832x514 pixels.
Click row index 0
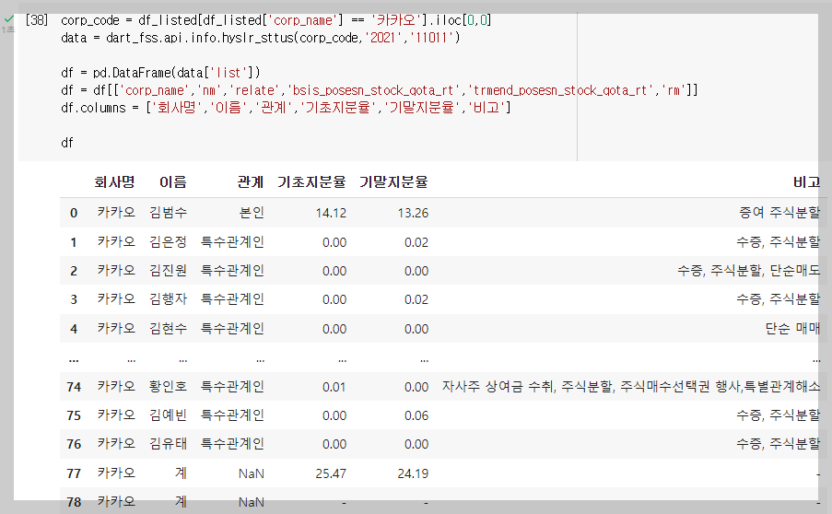[74, 213]
